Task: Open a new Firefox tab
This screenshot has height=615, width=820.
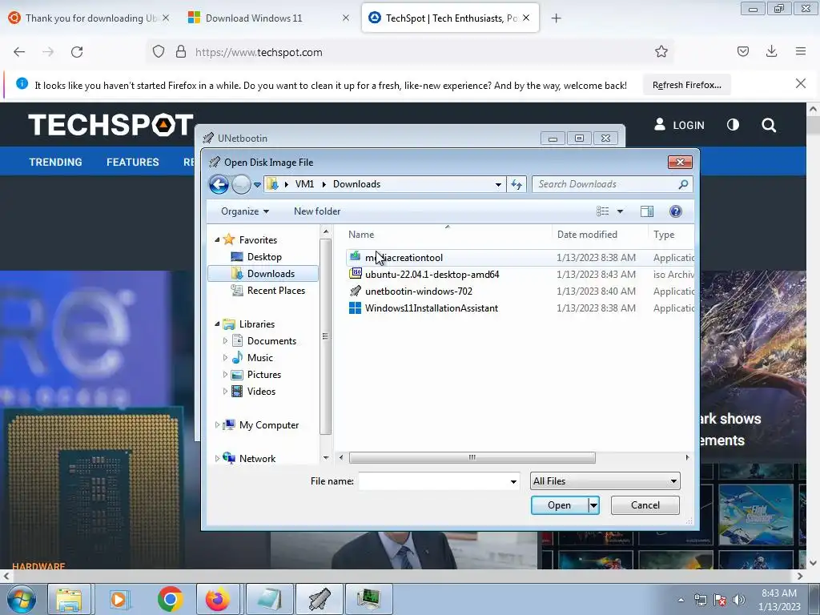Action: point(556,18)
